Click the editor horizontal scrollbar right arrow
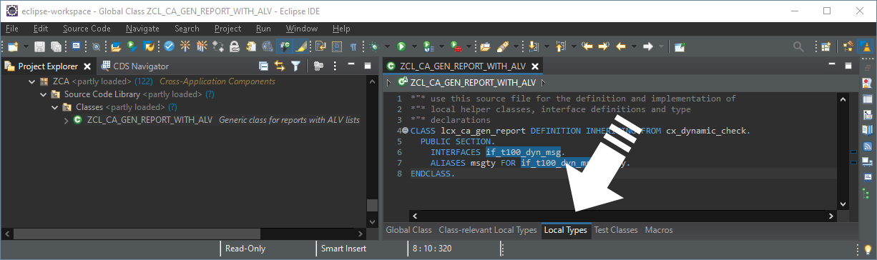 (x=831, y=215)
